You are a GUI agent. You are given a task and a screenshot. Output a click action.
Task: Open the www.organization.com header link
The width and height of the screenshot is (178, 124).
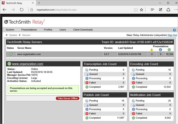click(28, 64)
